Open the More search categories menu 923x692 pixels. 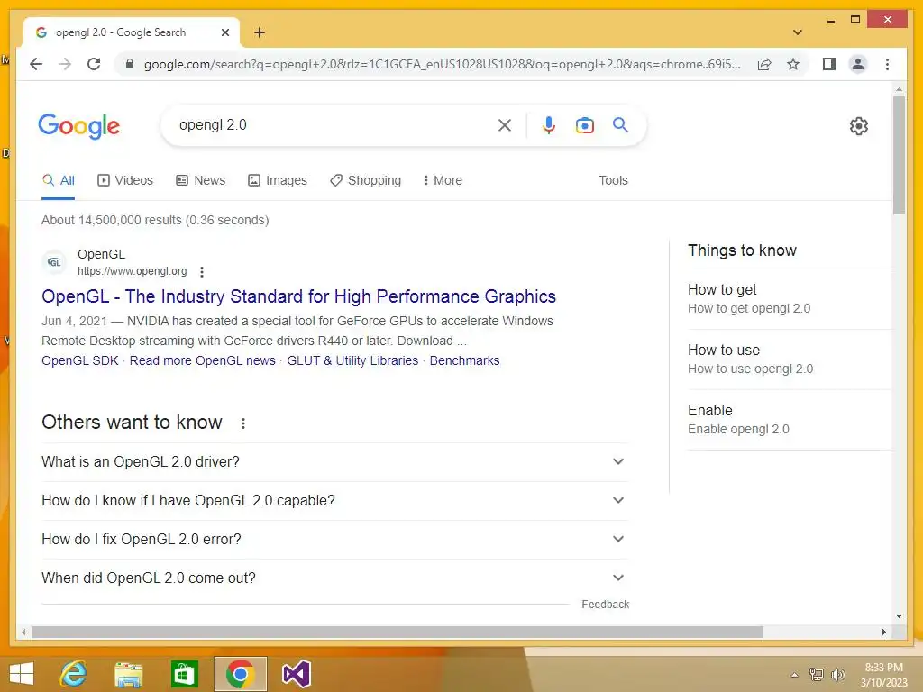coord(443,180)
